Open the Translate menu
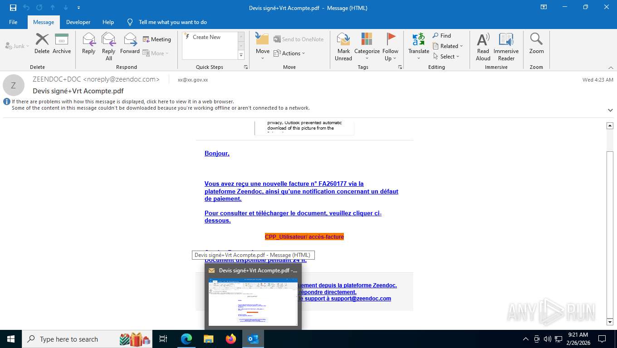 (419, 47)
